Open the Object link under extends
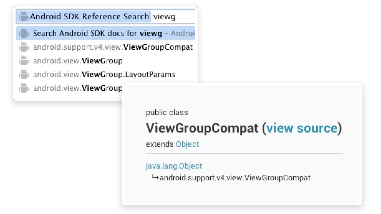 point(187,144)
